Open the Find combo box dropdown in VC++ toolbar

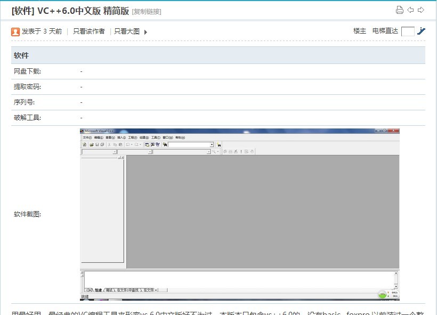click(x=212, y=144)
